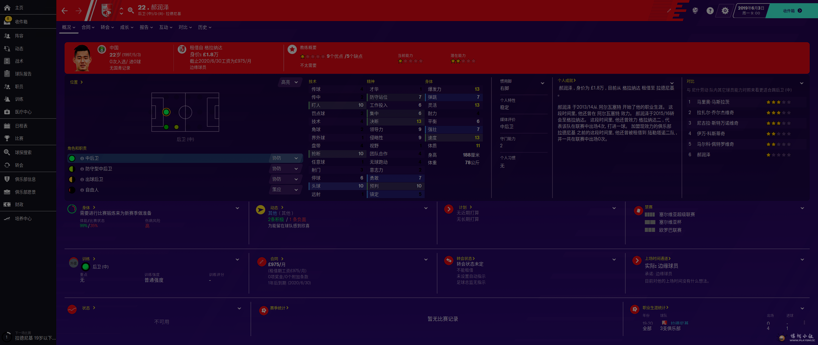Click the date 2019年6月3日 display
Image resolution: width=818 pixels, height=345 pixels.
click(751, 10)
